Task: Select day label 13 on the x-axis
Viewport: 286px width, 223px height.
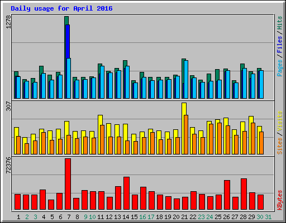Action: [117, 217]
